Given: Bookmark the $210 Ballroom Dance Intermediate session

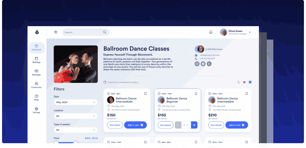Looking at the screenshot, I should [247, 94].
